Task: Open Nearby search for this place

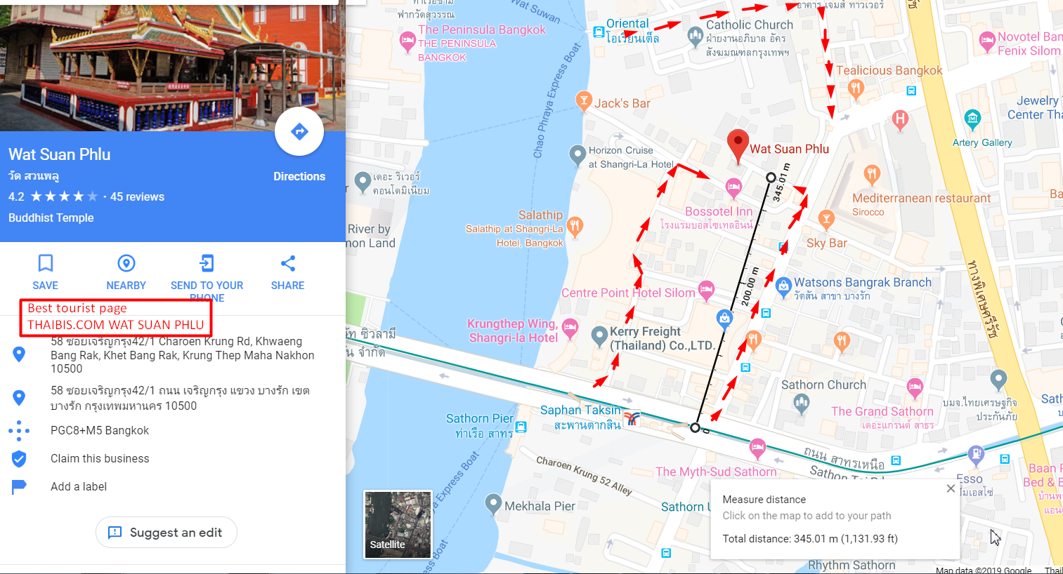Action: coord(126,272)
